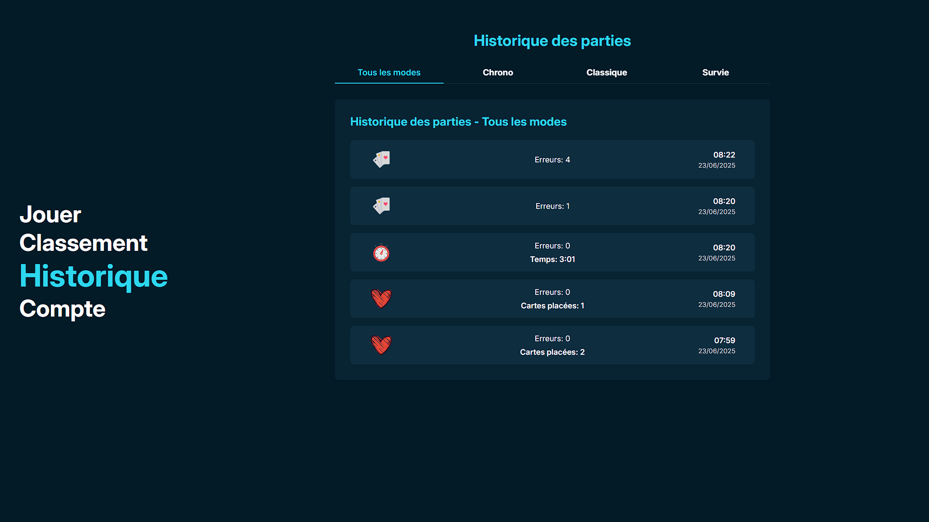Click the Erreurs: 1 text in the second entry
The image size is (929, 522).
[552, 206]
